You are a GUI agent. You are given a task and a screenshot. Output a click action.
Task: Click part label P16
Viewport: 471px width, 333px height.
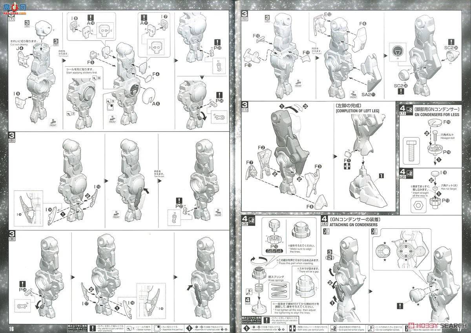pos(446,152)
